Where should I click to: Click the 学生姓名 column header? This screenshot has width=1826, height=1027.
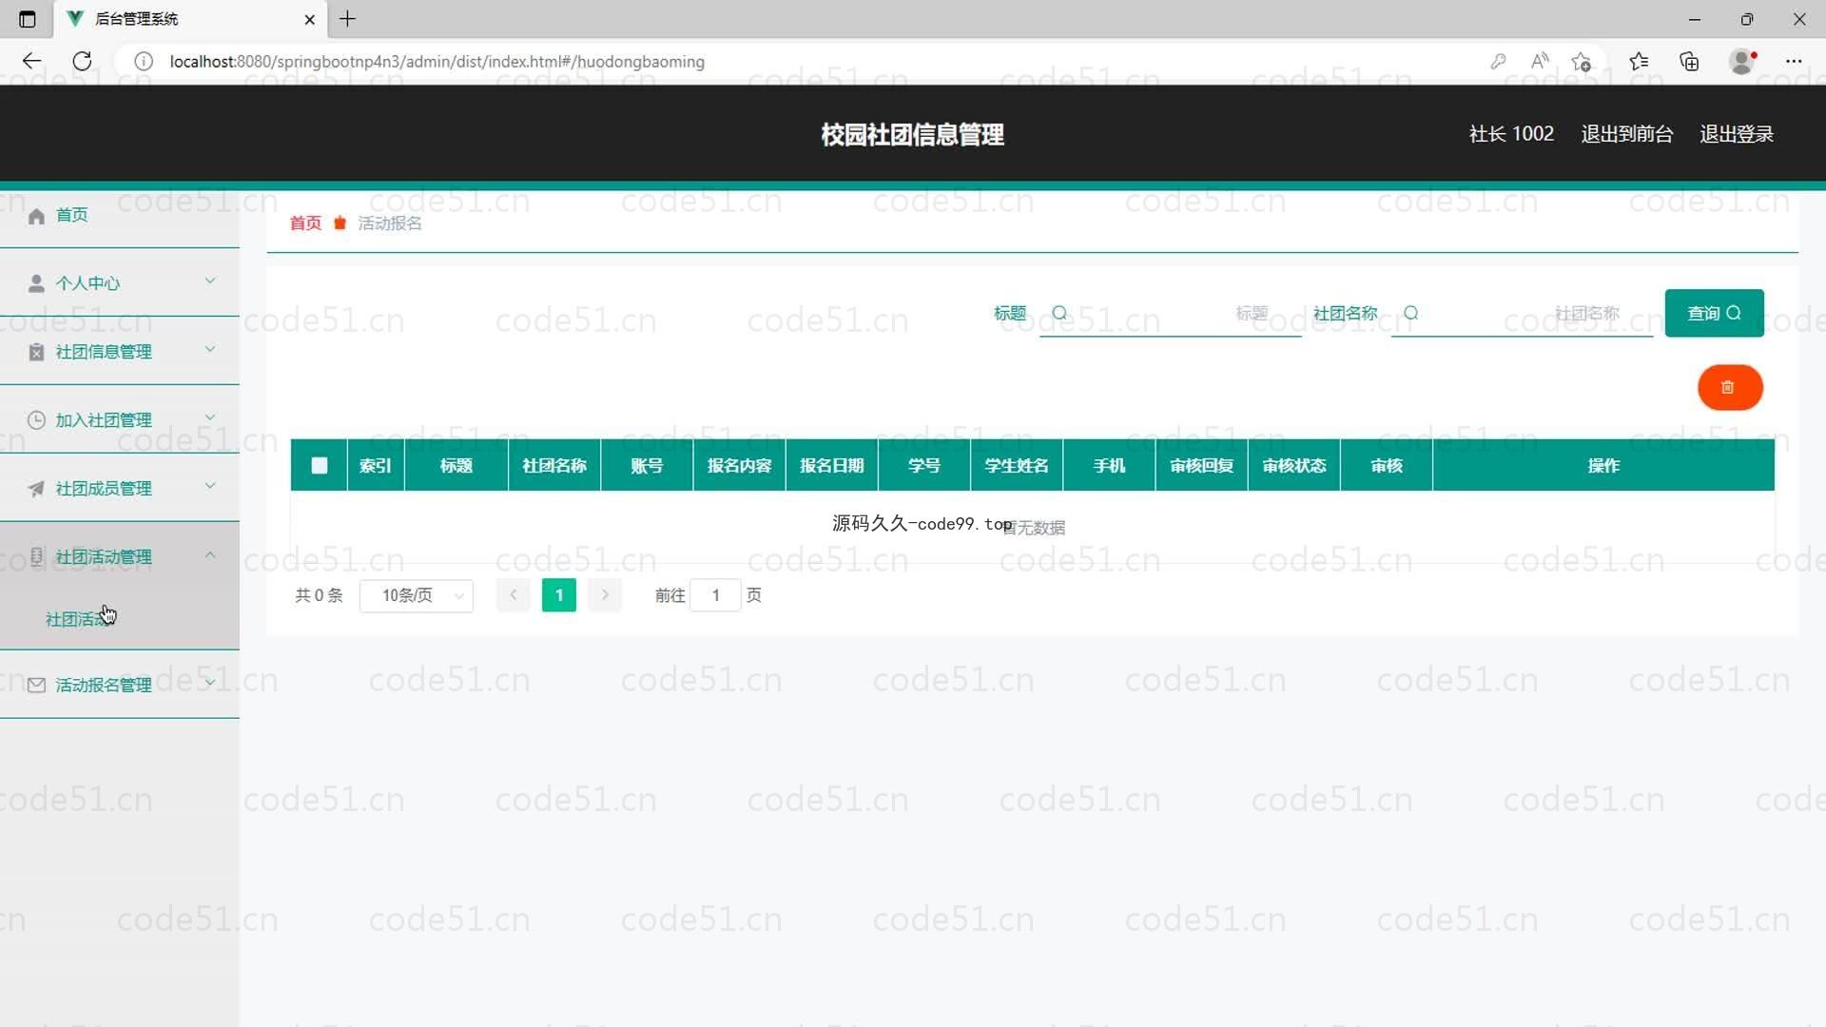click(x=1017, y=466)
